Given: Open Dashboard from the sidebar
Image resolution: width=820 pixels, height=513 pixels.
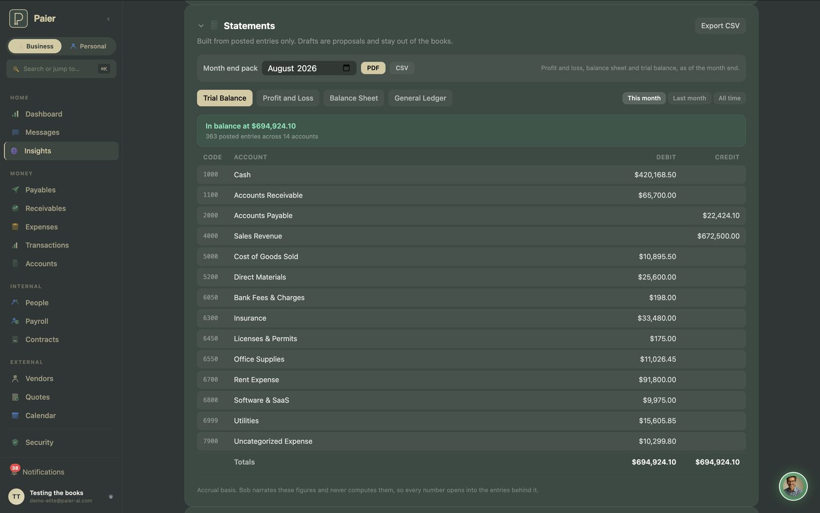Looking at the screenshot, I should [61, 114].
